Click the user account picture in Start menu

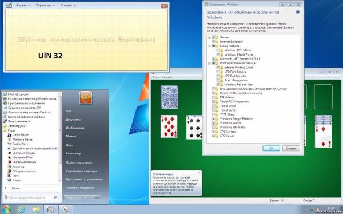coord(86,98)
